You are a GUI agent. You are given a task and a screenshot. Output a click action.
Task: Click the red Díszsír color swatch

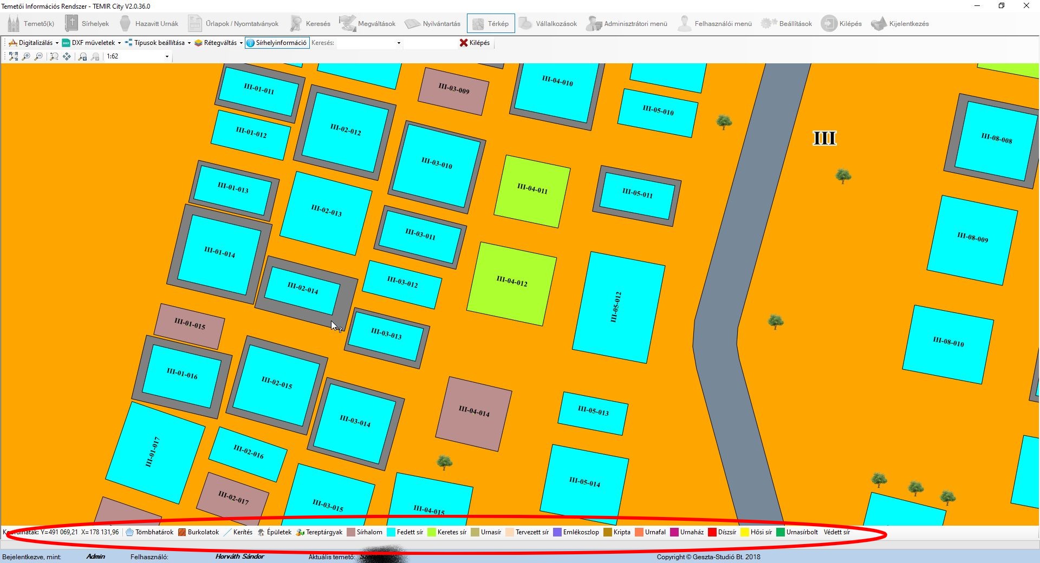[712, 532]
